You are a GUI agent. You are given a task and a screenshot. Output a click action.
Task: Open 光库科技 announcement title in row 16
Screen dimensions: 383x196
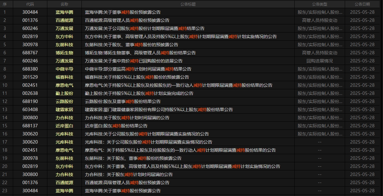(x=147, y=134)
